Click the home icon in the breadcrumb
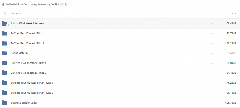This screenshot has height=108, width=240. [x=3, y=4]
